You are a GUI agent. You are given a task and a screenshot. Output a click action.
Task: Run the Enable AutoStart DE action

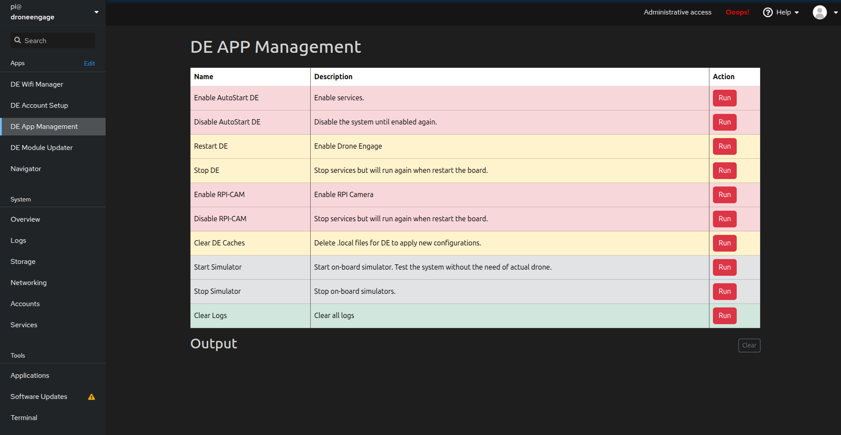[724, 98]
